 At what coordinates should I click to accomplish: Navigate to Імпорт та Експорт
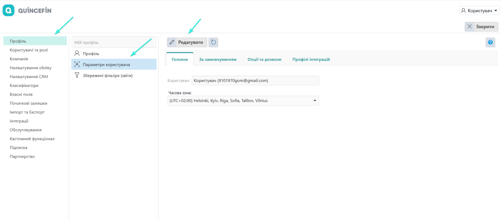click(x=27, y=112)
